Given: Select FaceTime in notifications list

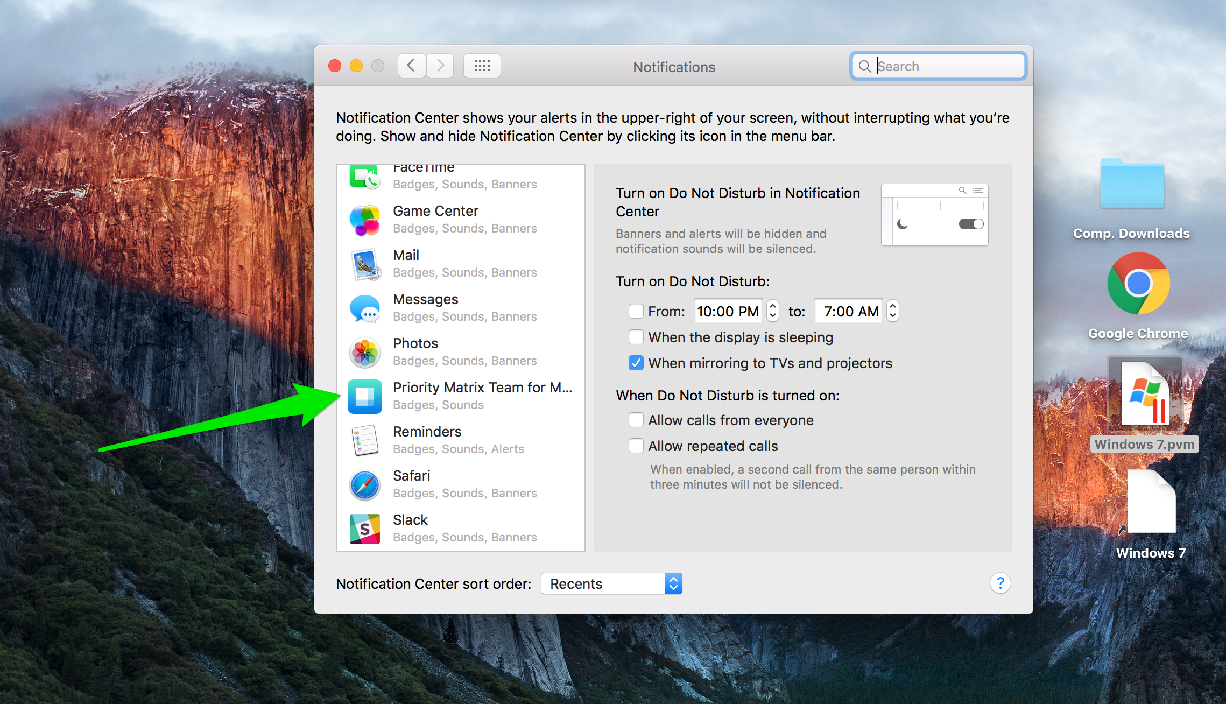Looking at the screenshot, I should (x=461, y=174).
